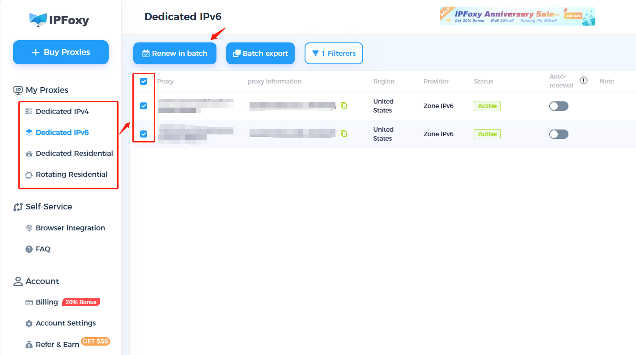Viewport: 636px width, 355px height.
Task: Switch to the Account Settings section
Action: [65, 323]
